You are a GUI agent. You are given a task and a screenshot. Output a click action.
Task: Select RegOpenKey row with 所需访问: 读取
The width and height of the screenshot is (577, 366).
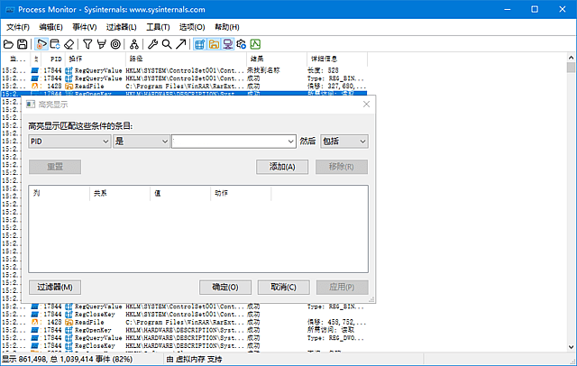click(184, 330)
